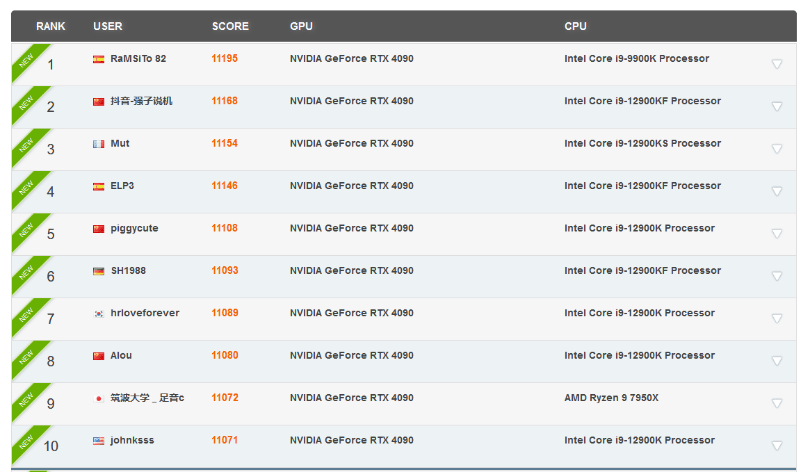This screenshot has height=472, width=810.
Task: Click NEW ribbon badge on rank 4
Action: [x=27, y=188]
